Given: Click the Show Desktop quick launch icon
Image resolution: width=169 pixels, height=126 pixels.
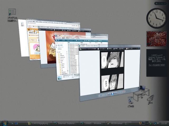Looking at the screenshot, I should [x=12, y=123].
